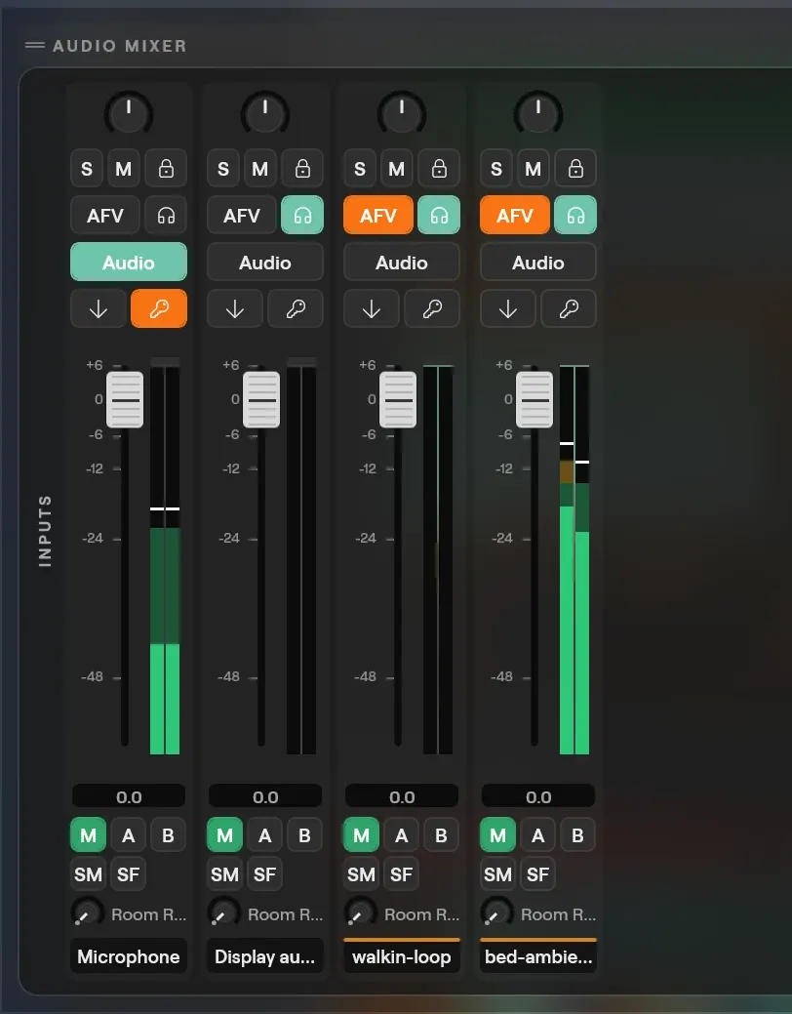Enable headphone monitoring on Microphone

point(166,216)
